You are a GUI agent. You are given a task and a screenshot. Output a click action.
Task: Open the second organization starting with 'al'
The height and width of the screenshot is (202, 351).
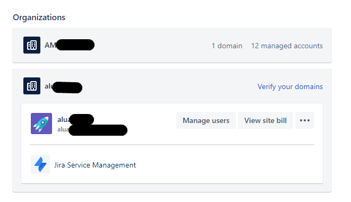tap(63, 87)
